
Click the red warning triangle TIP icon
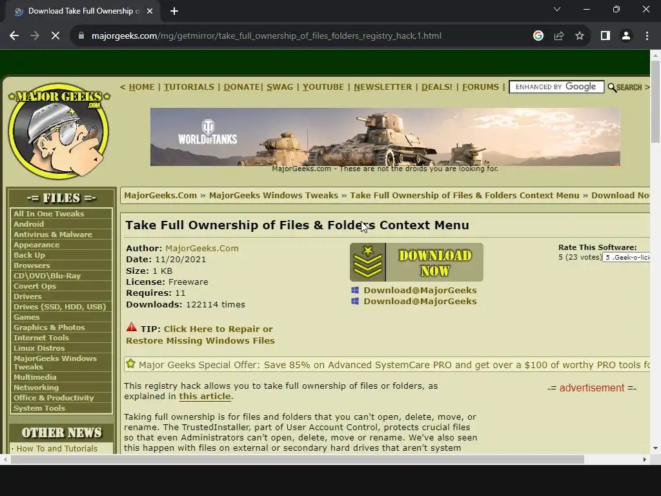coord(132,327)
